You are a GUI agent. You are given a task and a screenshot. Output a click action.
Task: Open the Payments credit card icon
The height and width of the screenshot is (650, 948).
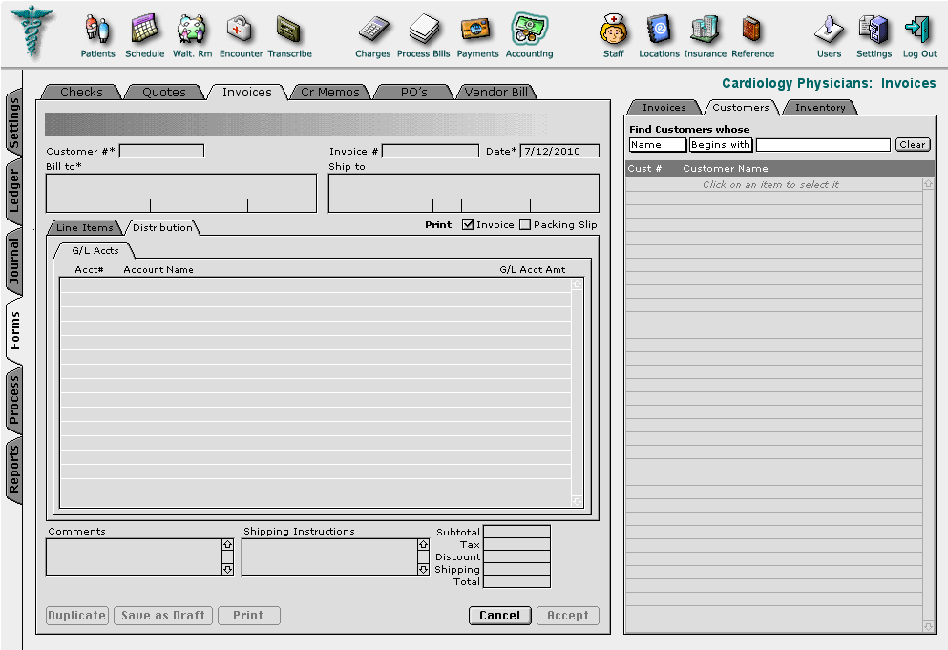pyautogui.click(x=476, y=30)
